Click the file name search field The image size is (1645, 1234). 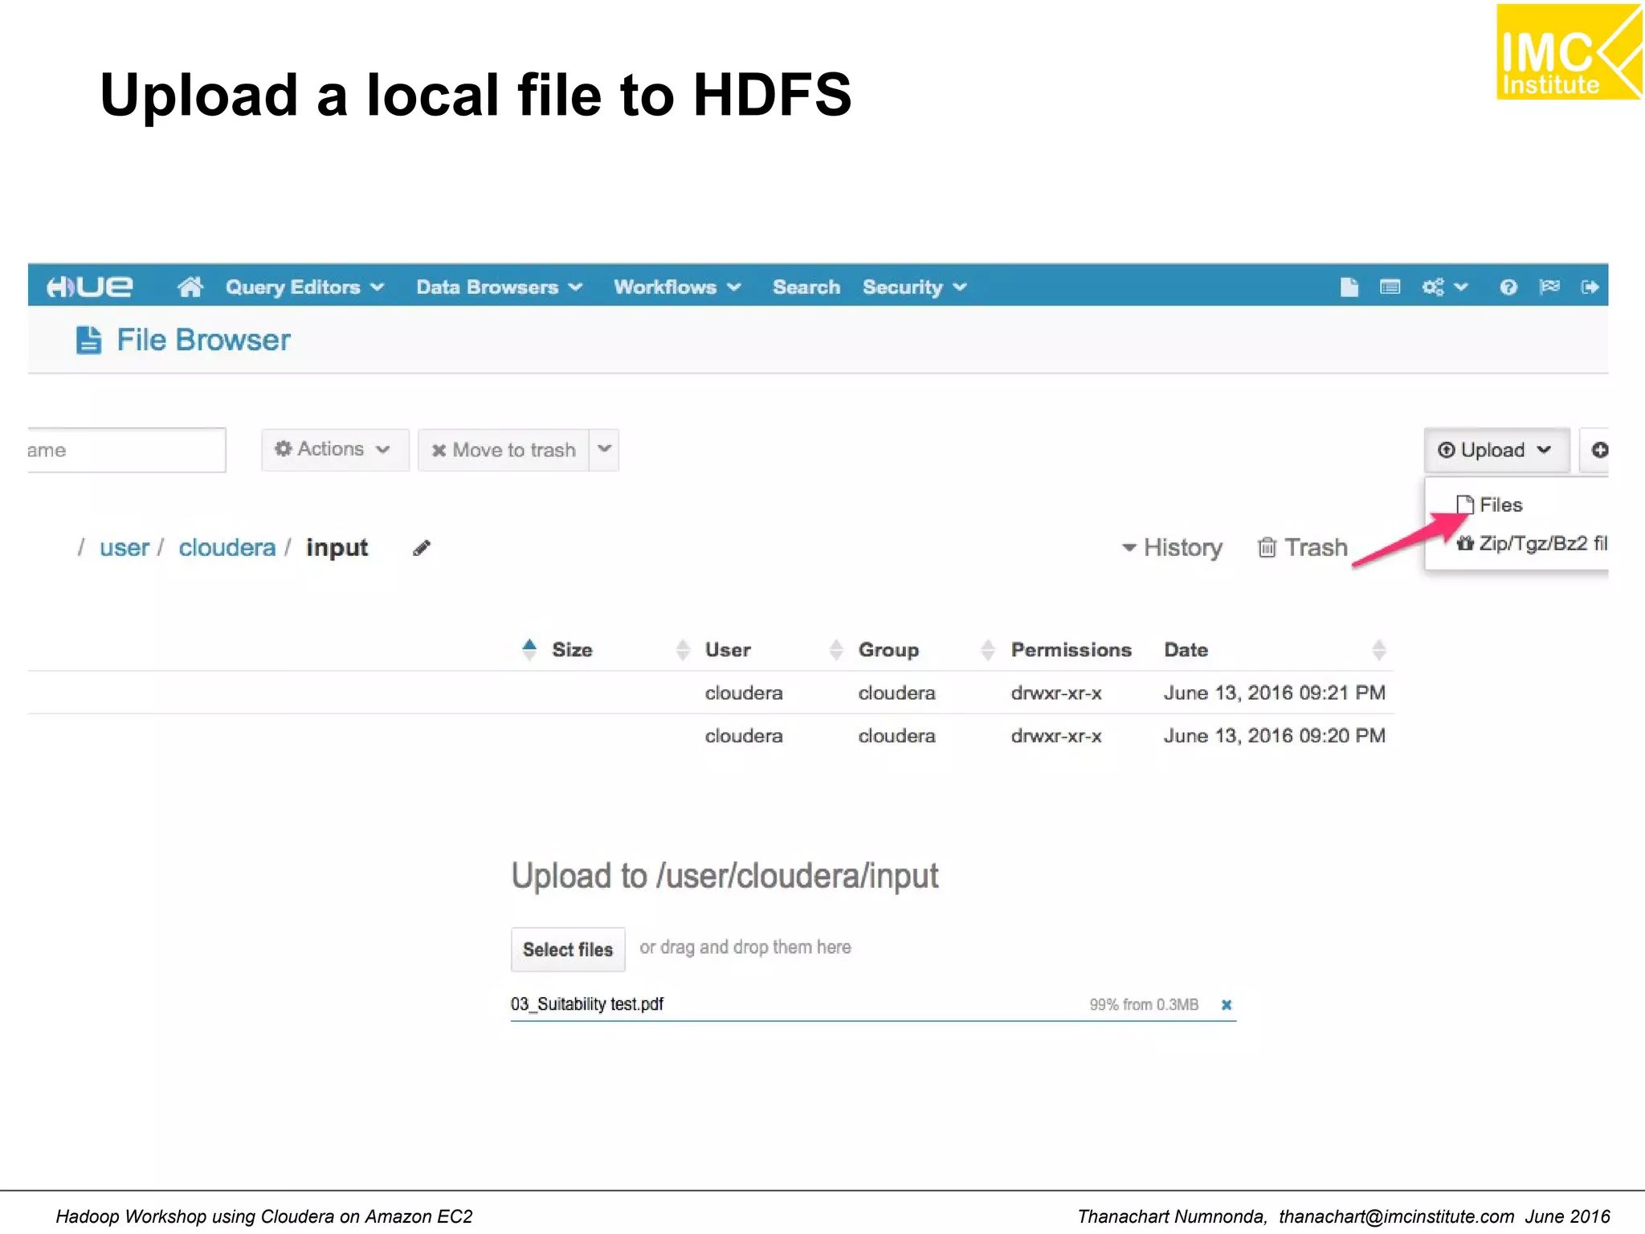126,450
